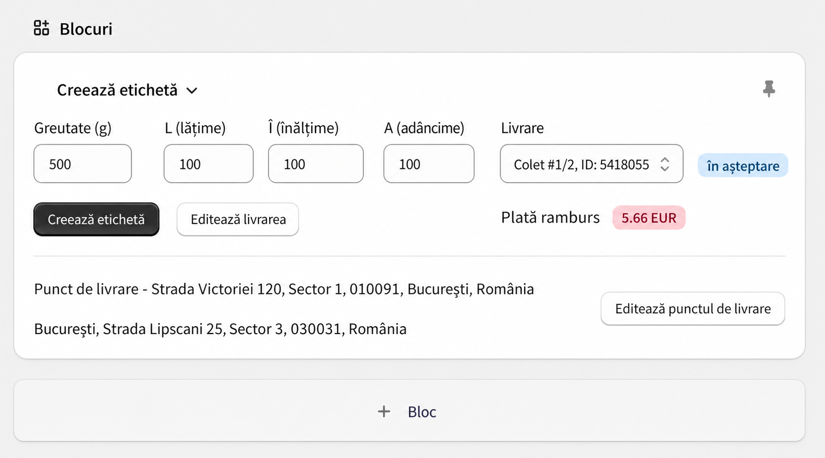Image resolution: width=825 pixels, height=458 pixels.
Task: Click the plus icon next to Bloc
Action: [x=384, y=411]
